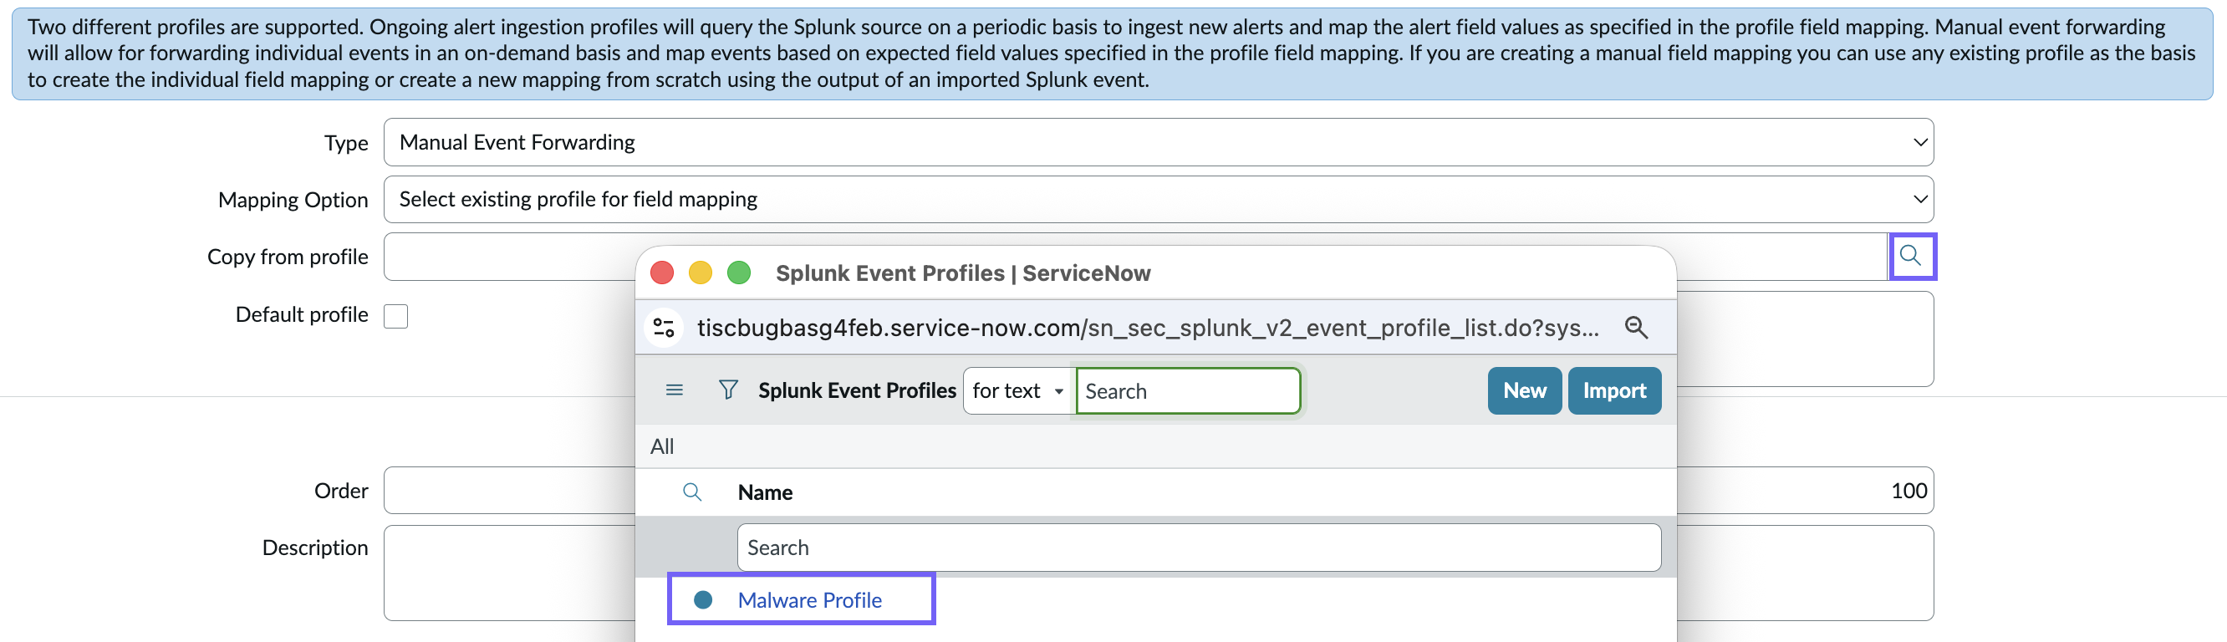Click the Splunk Event Profiles list title

tap(857, 390)
